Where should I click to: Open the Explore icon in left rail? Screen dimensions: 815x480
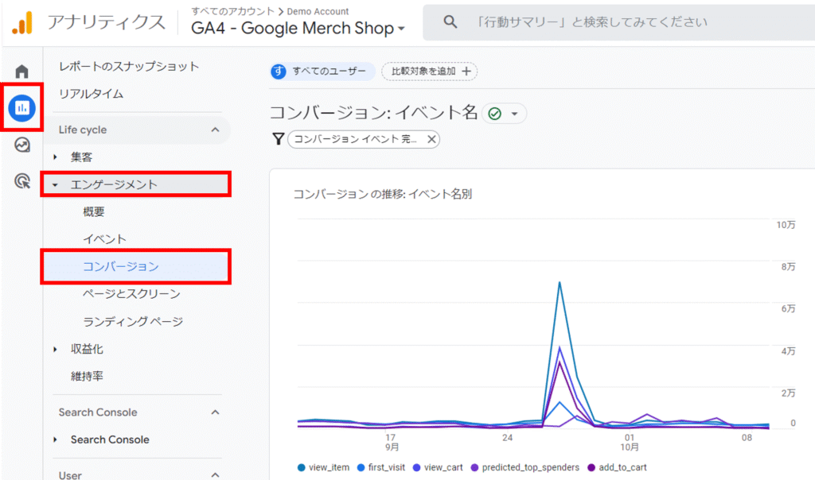[x=21, y=145]
